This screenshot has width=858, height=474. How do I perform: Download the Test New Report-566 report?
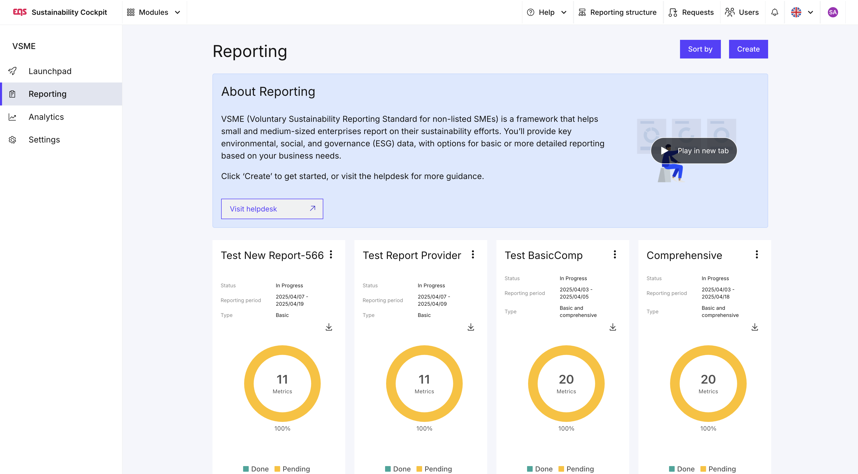click(329, 327)
